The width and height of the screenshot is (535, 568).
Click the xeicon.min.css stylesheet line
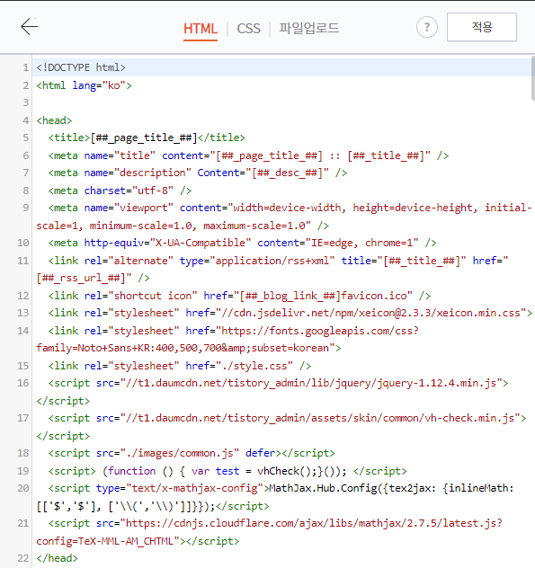pos(290,313)
